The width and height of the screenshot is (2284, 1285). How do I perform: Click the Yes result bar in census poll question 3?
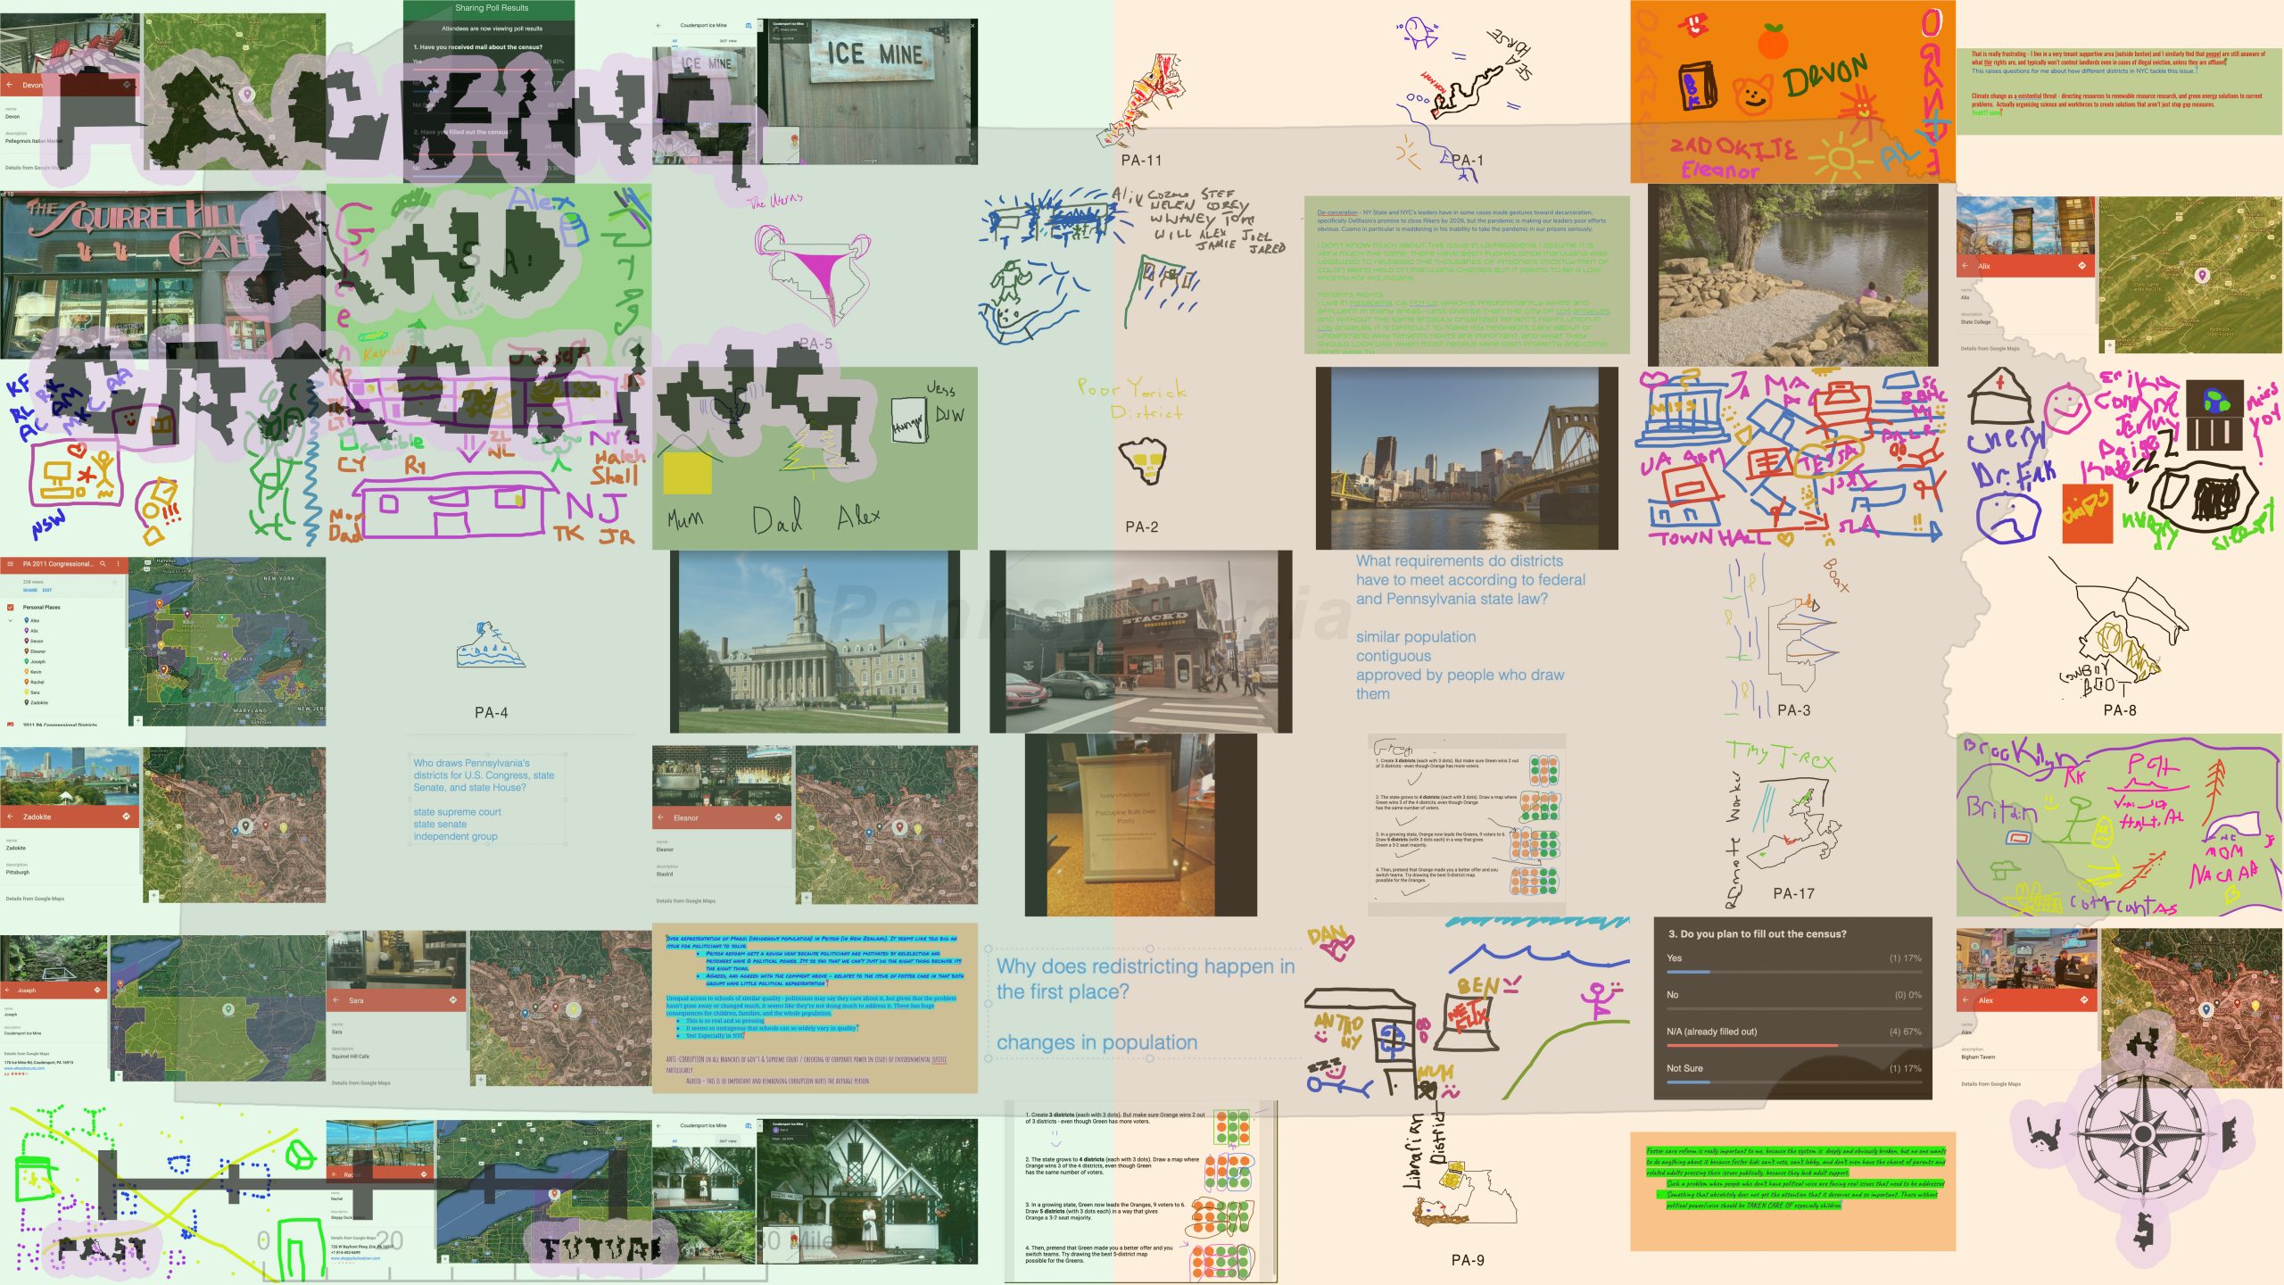1793,972
